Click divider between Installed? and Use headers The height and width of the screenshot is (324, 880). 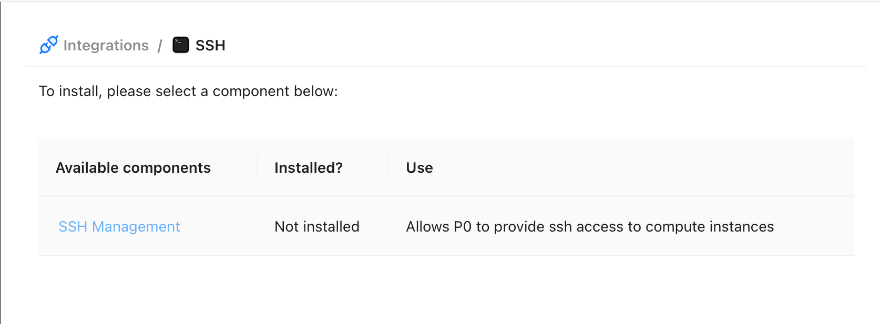point(388,168)
